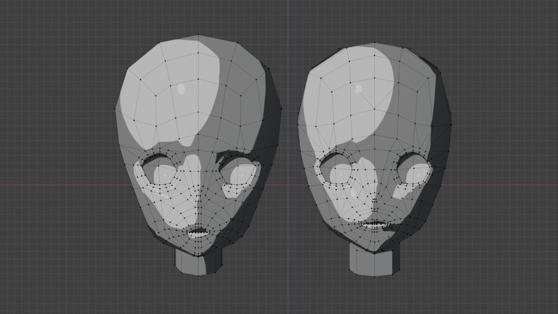Select the neck cylinder of the left head

(198, 261)
